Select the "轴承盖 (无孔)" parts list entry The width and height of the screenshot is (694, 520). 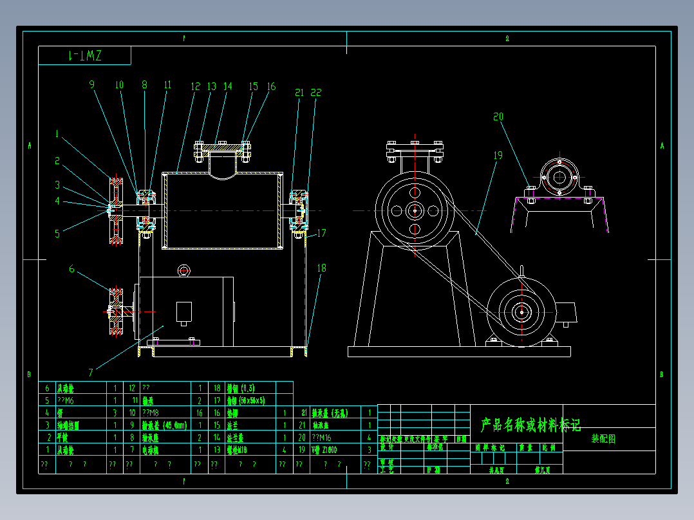[x=330, y=413]
